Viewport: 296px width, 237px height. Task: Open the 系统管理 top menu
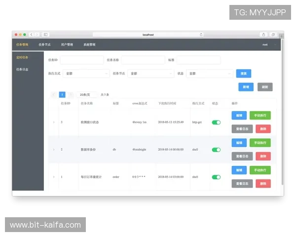(x=89, y=44)
